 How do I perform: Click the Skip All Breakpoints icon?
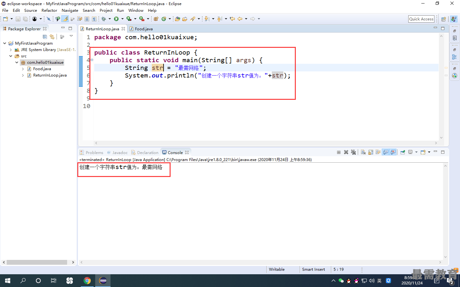pos(49,19)
